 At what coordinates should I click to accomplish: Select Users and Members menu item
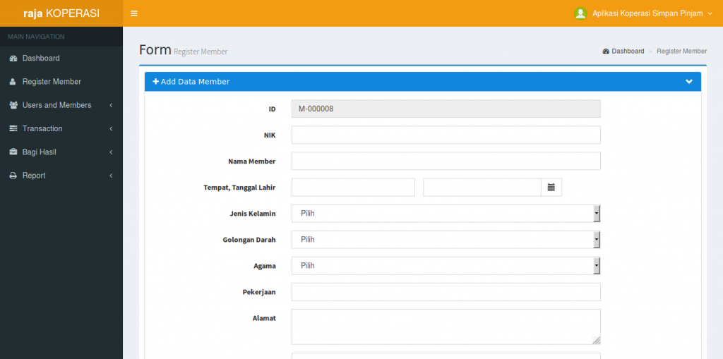(x=61, y=105)
